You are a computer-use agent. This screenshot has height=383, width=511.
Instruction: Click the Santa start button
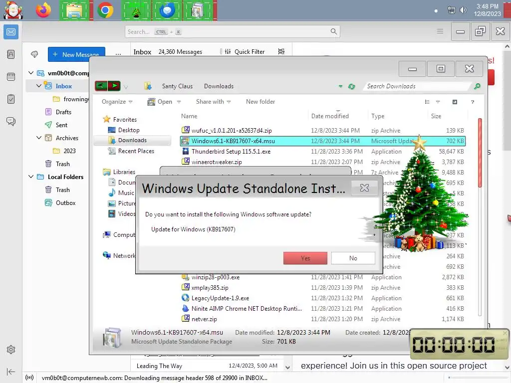coord(13,10)
